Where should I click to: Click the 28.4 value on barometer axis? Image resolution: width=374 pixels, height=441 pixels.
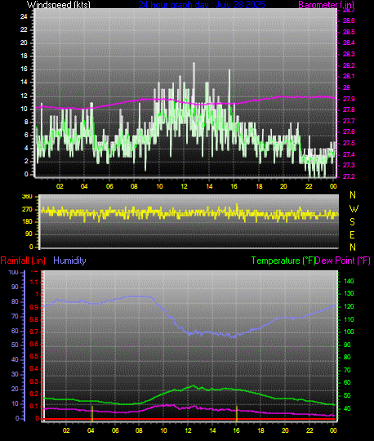(349, 42)
